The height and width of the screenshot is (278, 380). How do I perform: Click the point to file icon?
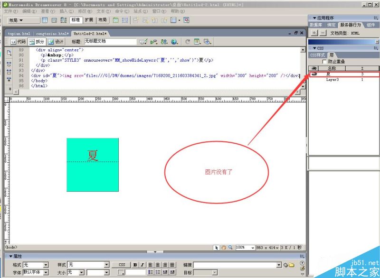coord(285,265)
